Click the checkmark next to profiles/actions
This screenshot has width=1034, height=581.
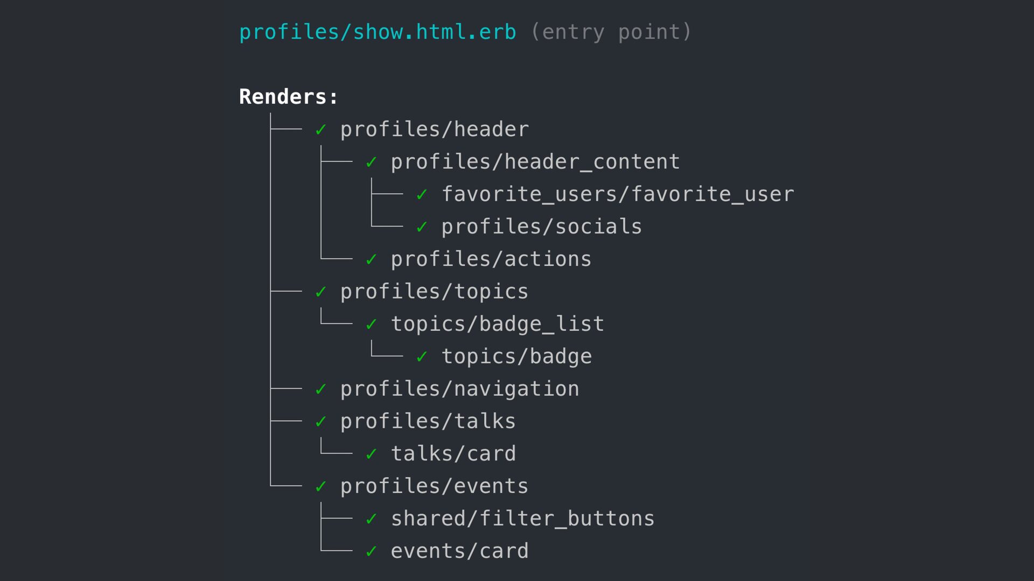[x=372, y=259]
